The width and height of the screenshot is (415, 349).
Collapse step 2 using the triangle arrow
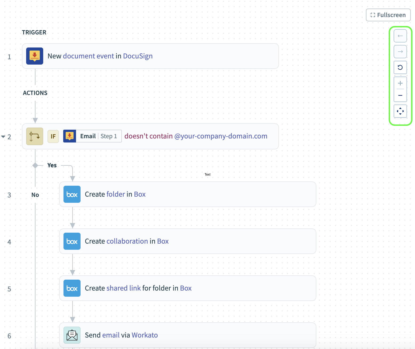coord(3,137)
